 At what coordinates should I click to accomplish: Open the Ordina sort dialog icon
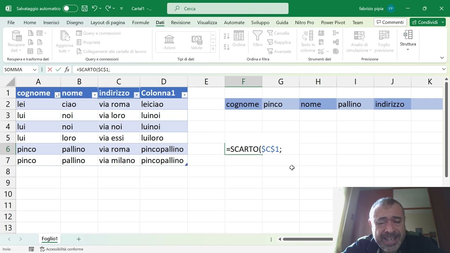click(239, 39)
